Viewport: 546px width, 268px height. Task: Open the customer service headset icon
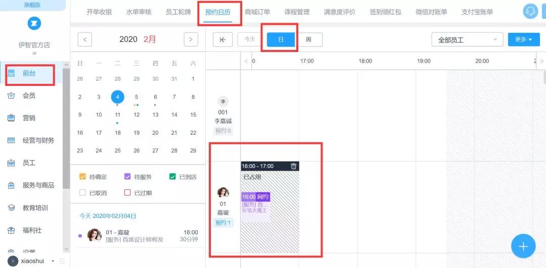point(530,12)
